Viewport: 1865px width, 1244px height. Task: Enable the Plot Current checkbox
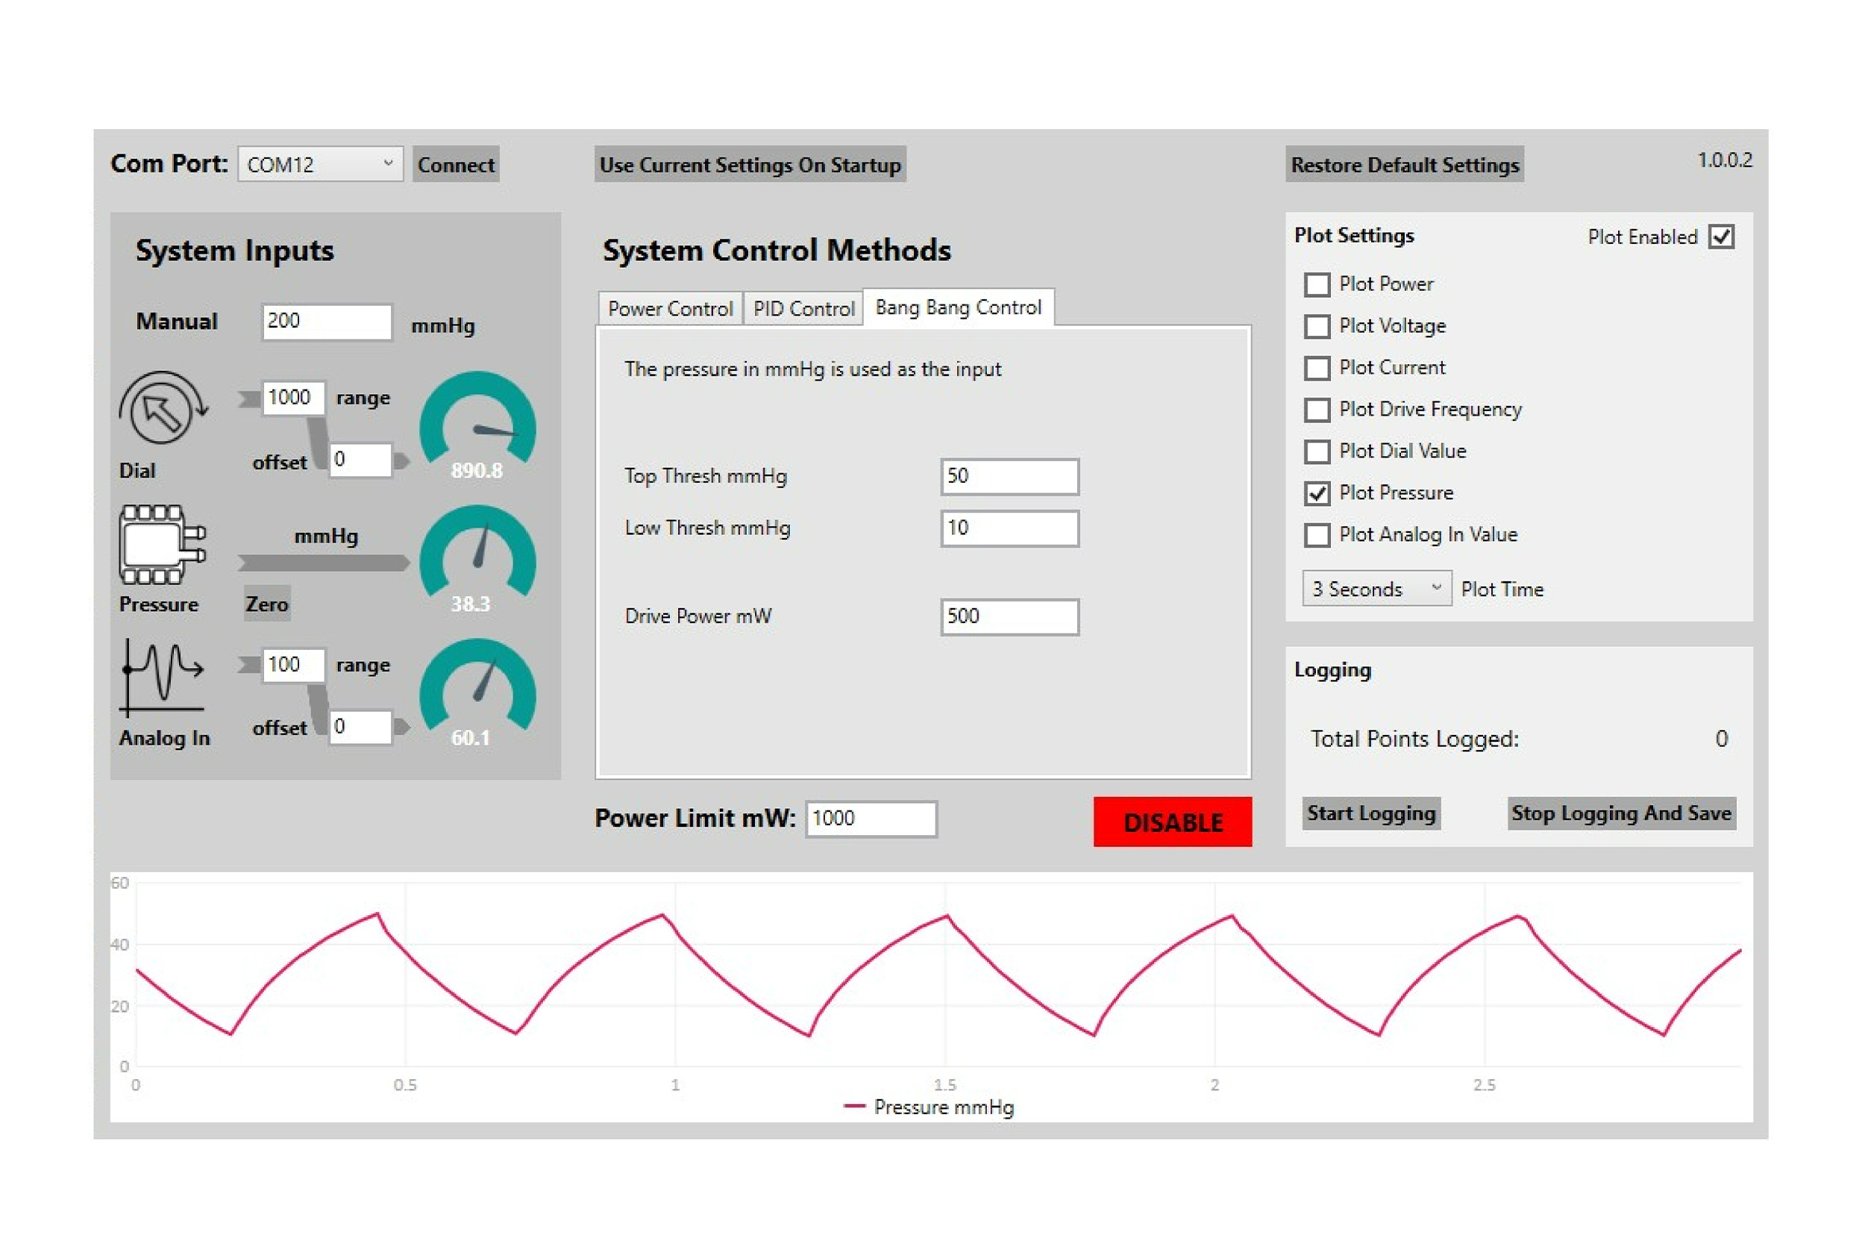[1317, 368]
